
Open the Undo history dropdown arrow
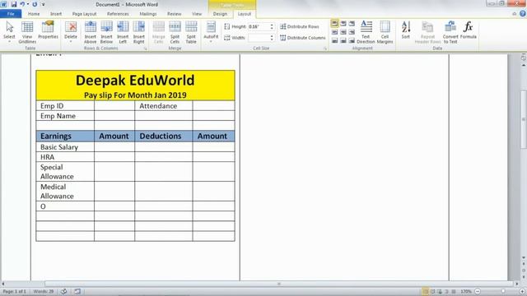coord(28,5)
